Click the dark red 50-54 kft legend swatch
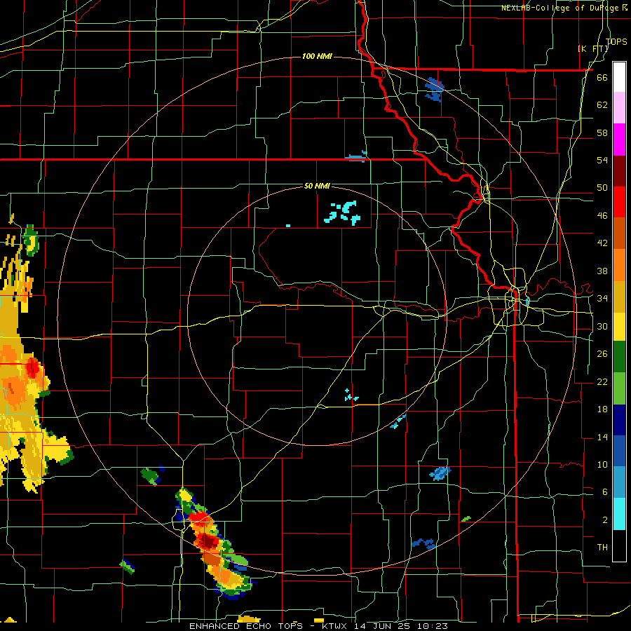 (x=619, y=171)
